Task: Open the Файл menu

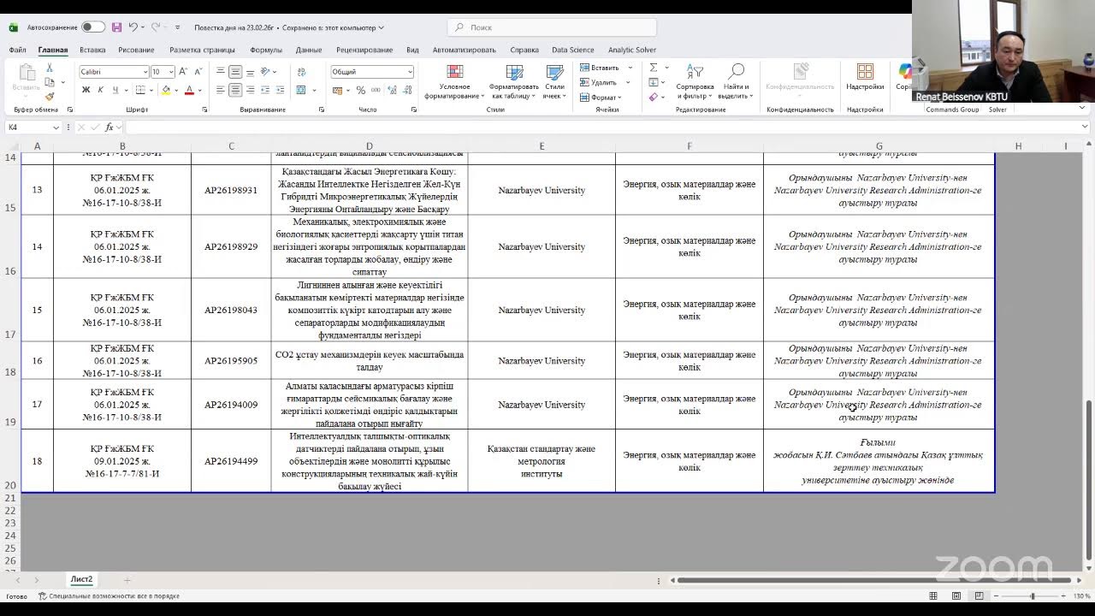Action: click(x=18, y=50)
